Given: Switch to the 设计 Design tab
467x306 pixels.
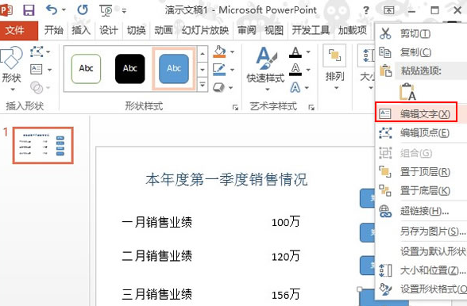Looking at the screenshot, I should (108, 30).
